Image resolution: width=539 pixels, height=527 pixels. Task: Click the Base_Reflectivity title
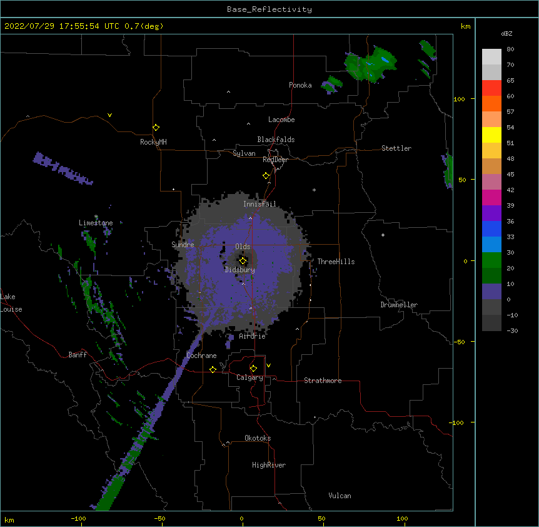click(269, 9)
